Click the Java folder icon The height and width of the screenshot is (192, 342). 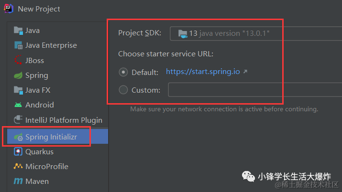(x=18, y=31)
